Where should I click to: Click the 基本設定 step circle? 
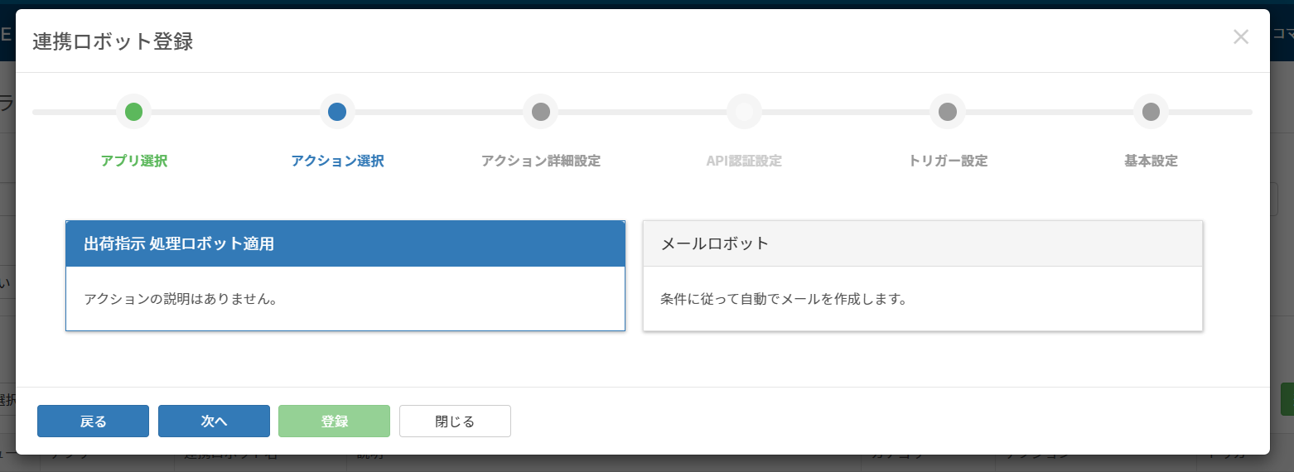1151,112
